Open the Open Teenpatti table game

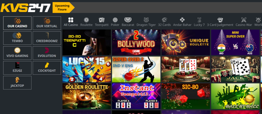[186, 69]
